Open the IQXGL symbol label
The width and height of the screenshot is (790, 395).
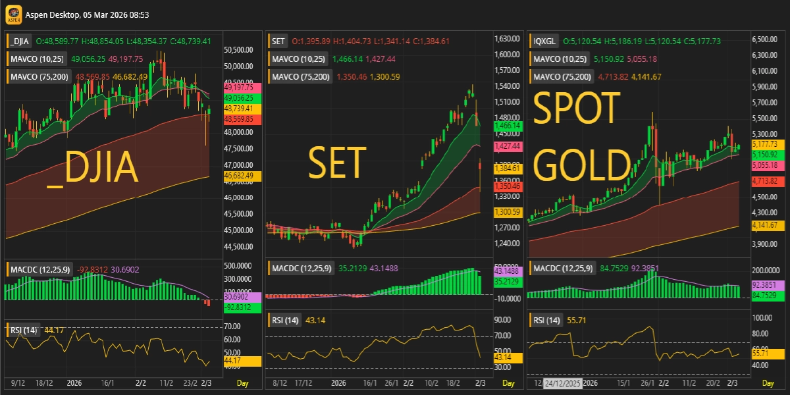tap(546, 41)
